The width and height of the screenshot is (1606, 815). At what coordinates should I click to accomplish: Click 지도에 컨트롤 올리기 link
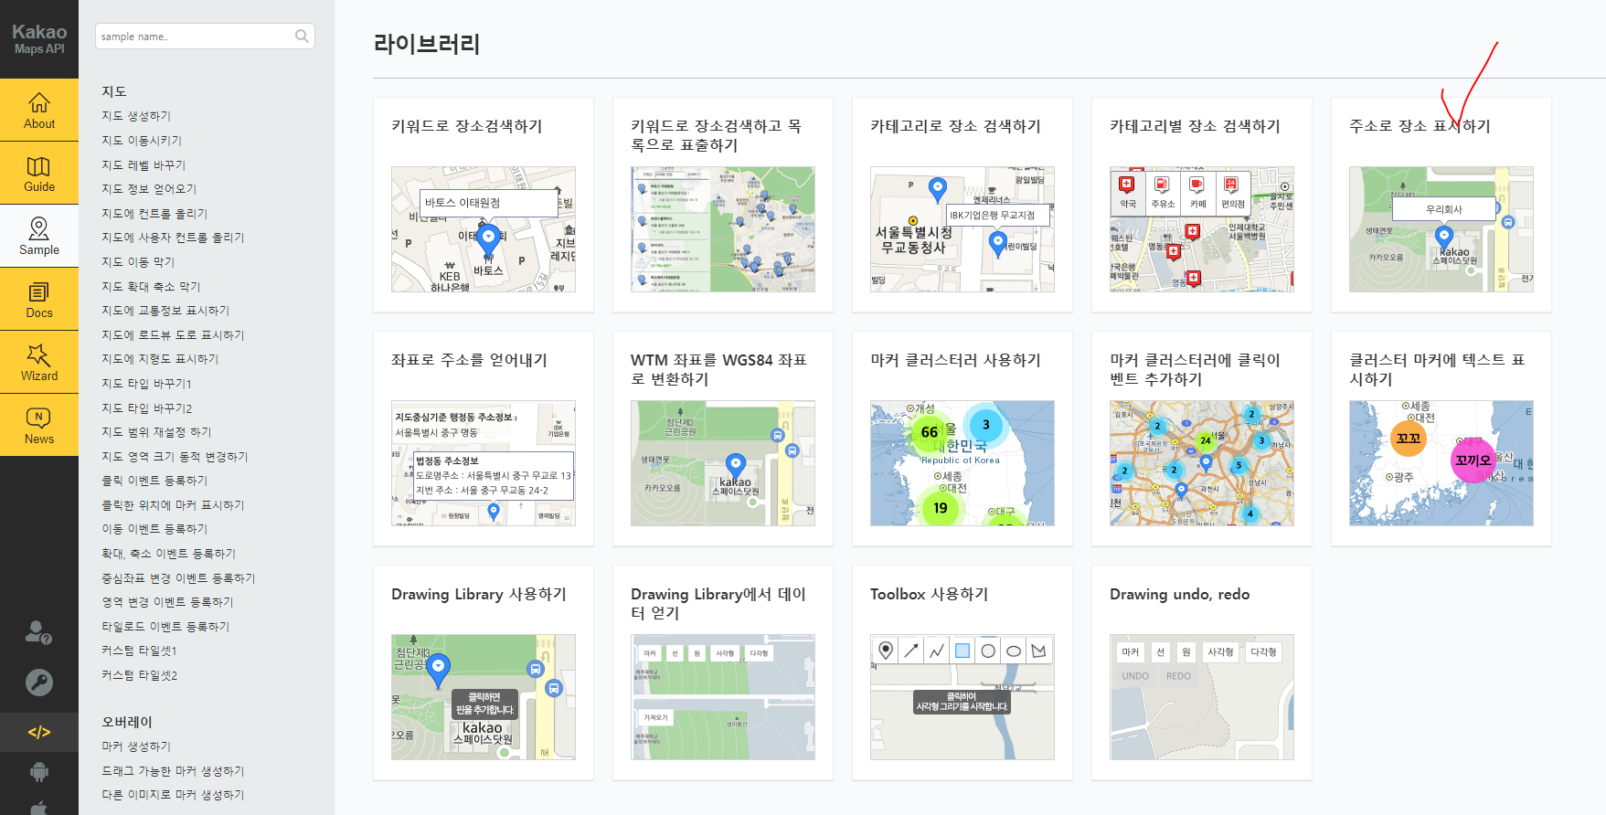point(154,214)
